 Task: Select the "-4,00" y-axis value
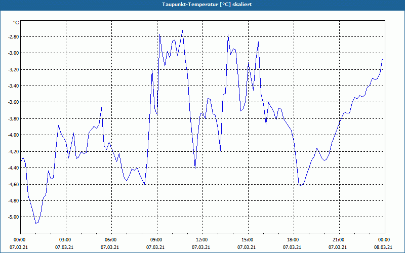pyautogui.click(x=14, y=135)
